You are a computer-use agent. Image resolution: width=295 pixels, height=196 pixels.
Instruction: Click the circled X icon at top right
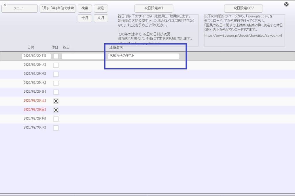pos(286,4)
